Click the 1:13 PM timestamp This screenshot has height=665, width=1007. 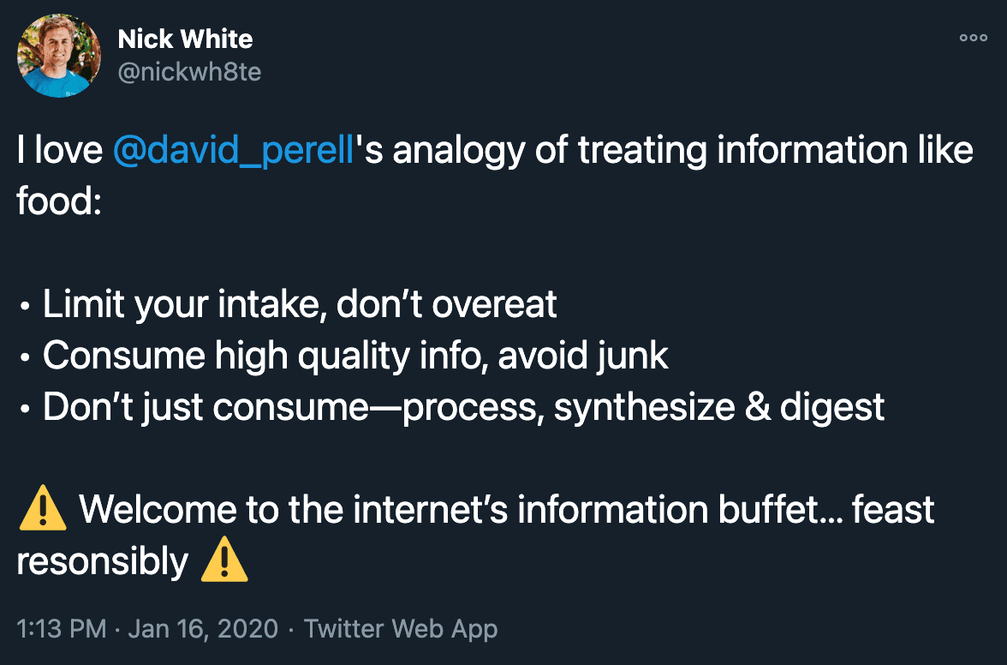[x=61, y=628]
